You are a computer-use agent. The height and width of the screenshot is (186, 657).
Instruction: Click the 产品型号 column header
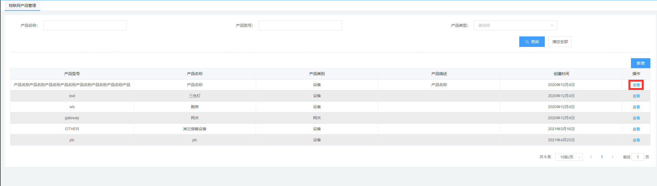click(72, 74)
